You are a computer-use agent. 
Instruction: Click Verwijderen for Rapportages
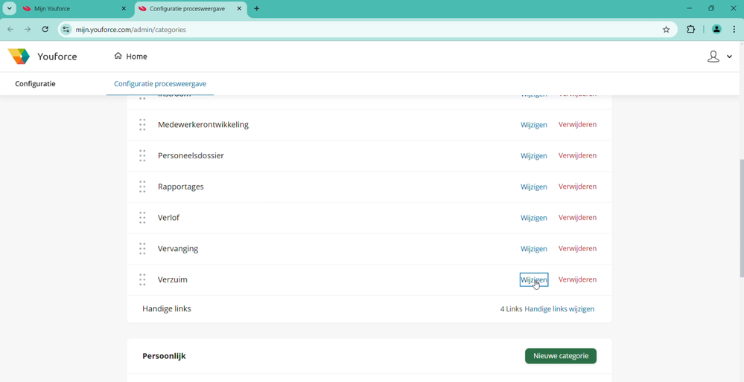click(x=577, y=187)
